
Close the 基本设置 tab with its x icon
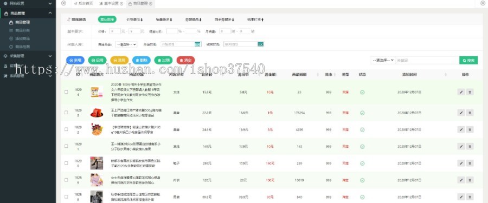click(x=121, y=3)
